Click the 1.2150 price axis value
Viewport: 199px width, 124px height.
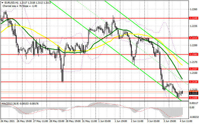[x=194, y=73]
